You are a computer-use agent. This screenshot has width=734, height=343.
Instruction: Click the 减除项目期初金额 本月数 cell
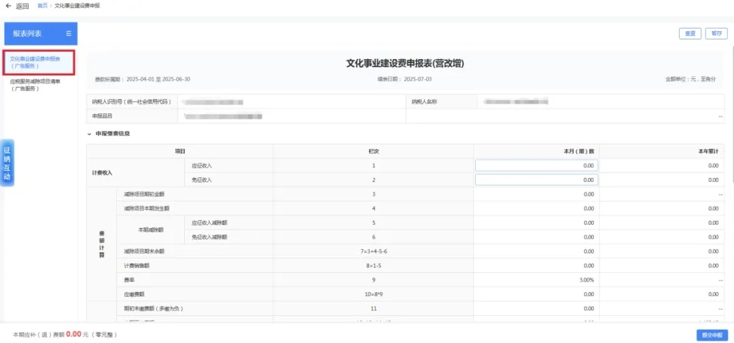[536, 194]
